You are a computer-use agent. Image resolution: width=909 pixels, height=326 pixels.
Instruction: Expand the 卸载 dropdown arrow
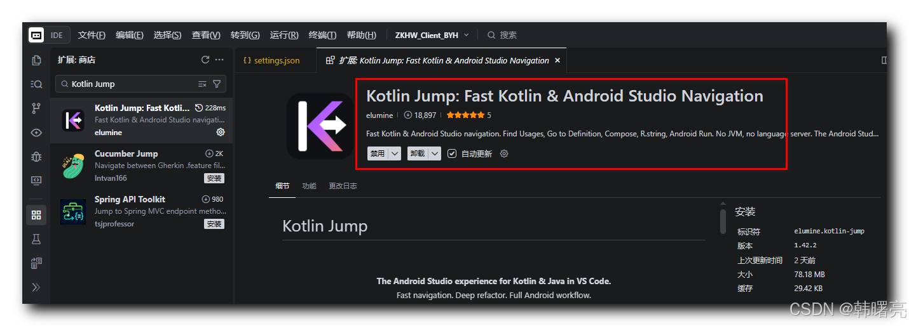tap(435, 153)
